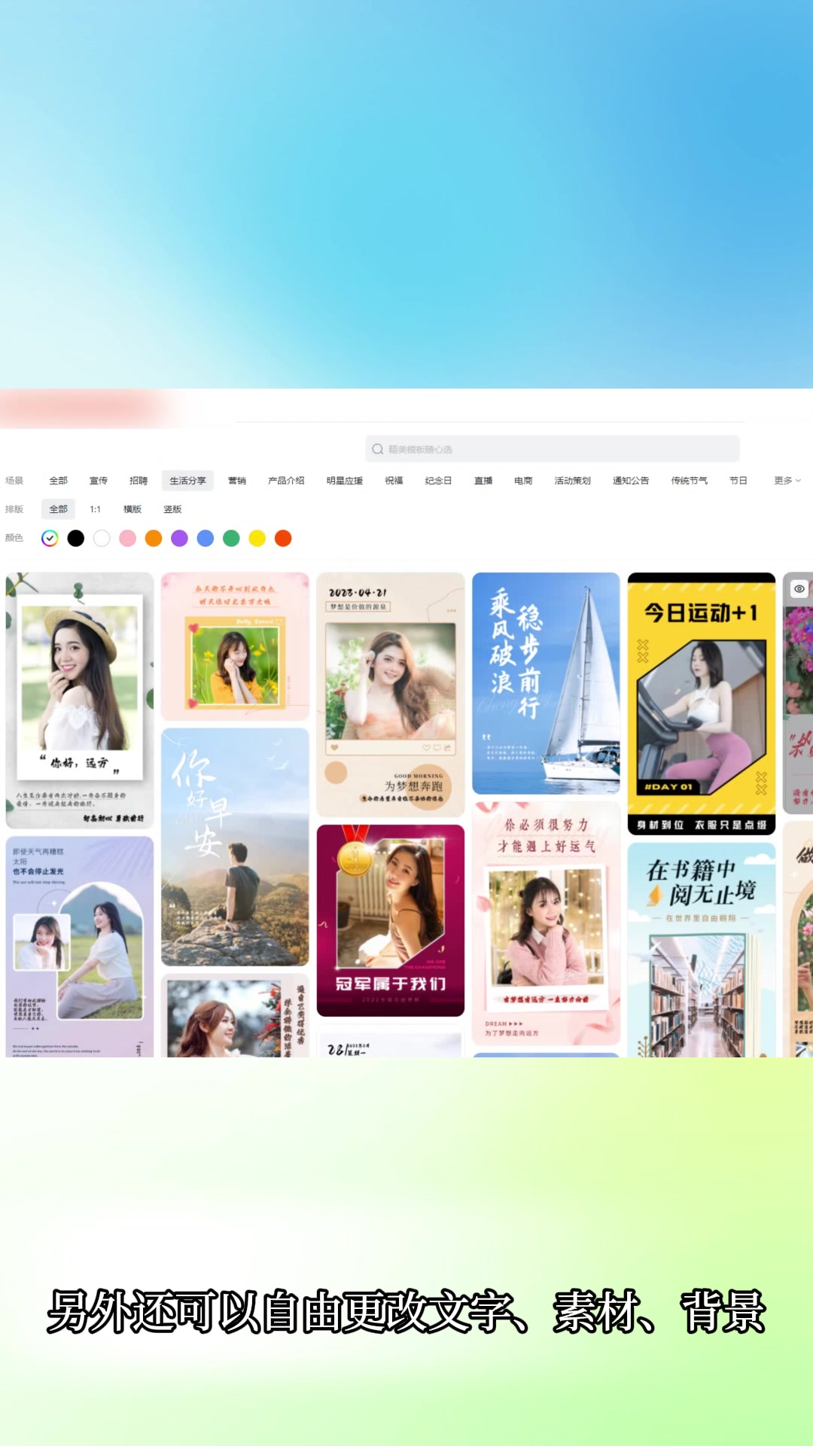Click the eye preview icon on the flower template
Screen dimensions: 813x1446
pos(799,589)
